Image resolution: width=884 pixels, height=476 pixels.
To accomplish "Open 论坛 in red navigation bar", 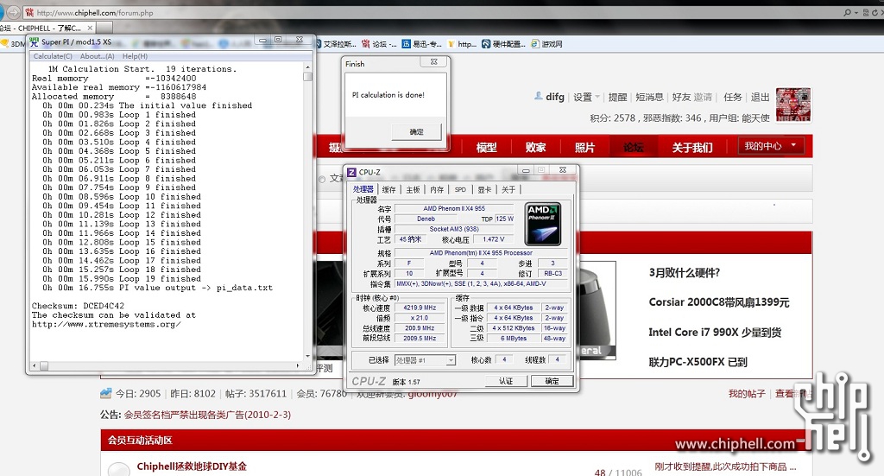I will coord(633,147).
